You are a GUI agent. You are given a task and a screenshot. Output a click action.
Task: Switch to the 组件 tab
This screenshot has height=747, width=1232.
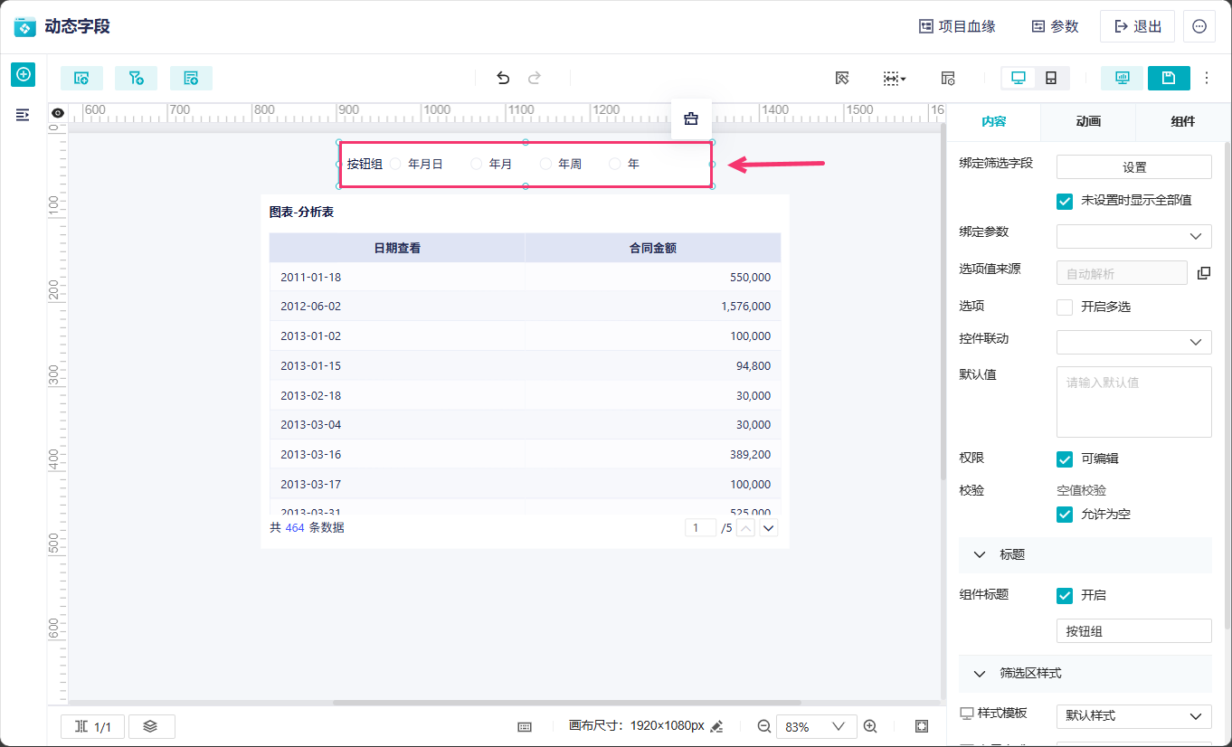click(x=1182, y=122)
